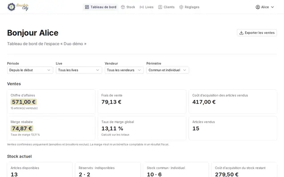Click the 15 article(s) vendu(s) subtext
The image size is (284, 177).
point(24,108)
